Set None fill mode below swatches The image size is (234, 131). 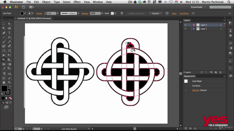[x=11, y=98]
